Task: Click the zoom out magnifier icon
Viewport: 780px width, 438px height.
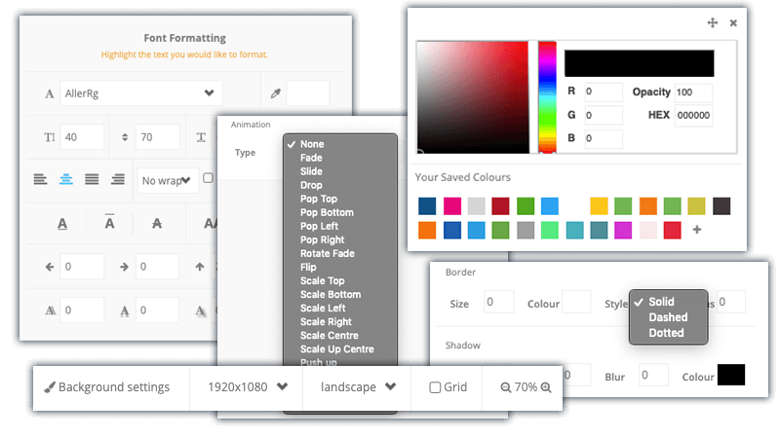Action: (506, 387)
